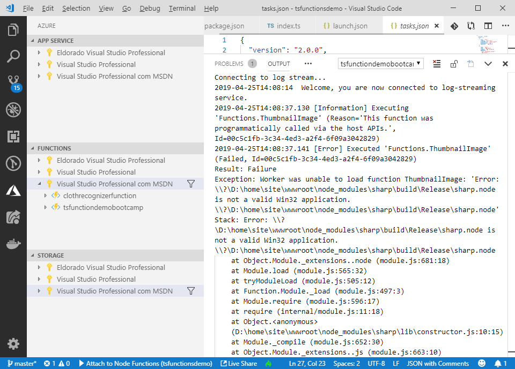Click the editor minimap
The height and width of the screenshot is (369, 515).
tap(488, 44)
